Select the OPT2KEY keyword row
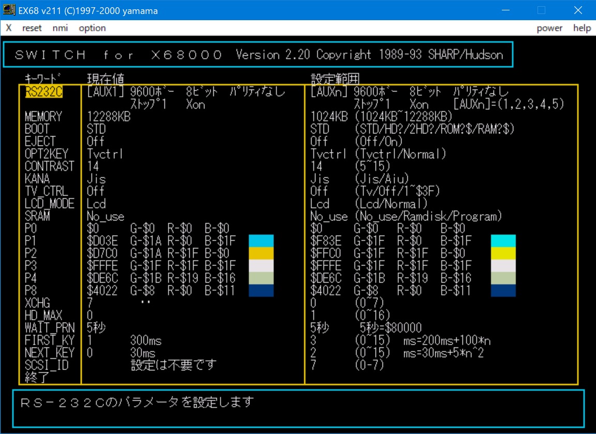This screenshot has width=596, height=434. 47,154
